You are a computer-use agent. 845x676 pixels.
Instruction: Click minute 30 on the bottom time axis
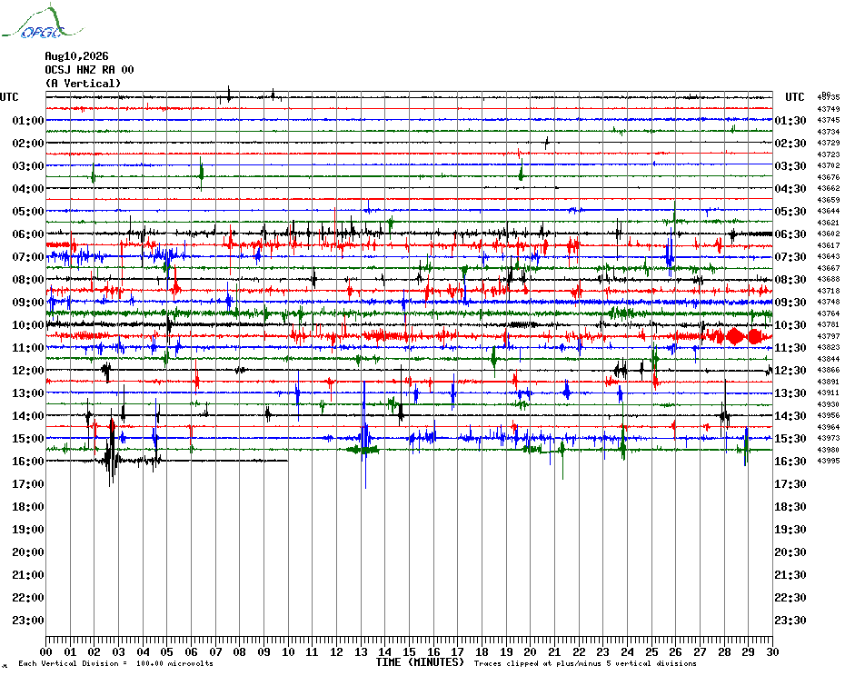[x=772, y=652]
